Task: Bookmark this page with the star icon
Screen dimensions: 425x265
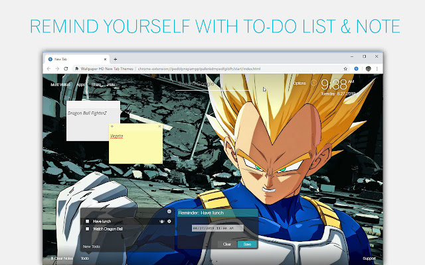Action: click(x=345, y=69)
